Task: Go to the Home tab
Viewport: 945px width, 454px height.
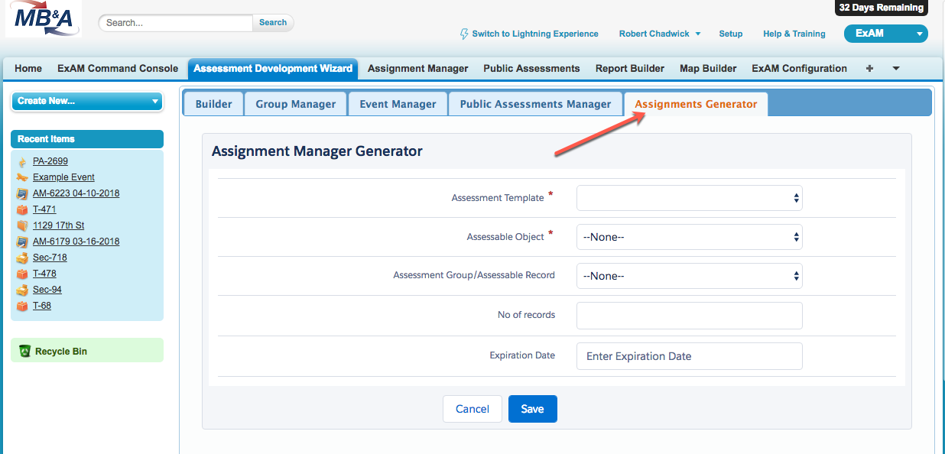Action: 28,68
